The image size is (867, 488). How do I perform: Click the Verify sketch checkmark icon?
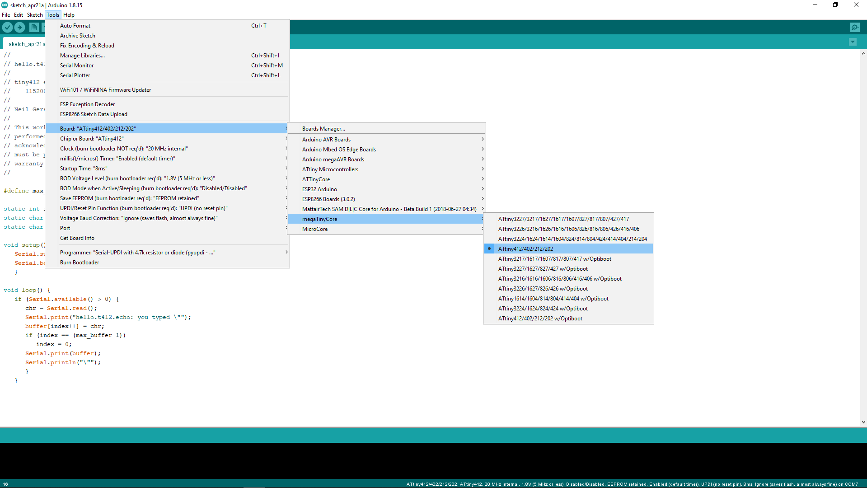point(8,28)
